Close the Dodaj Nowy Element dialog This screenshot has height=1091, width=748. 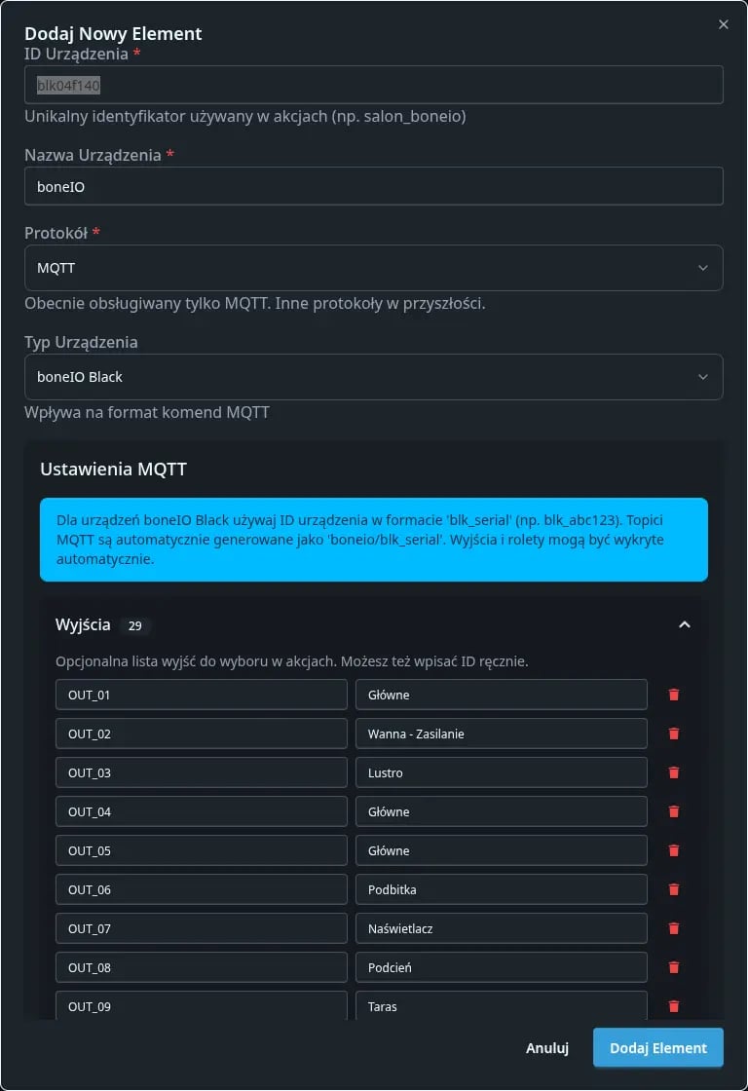click(x=723, y=24)
